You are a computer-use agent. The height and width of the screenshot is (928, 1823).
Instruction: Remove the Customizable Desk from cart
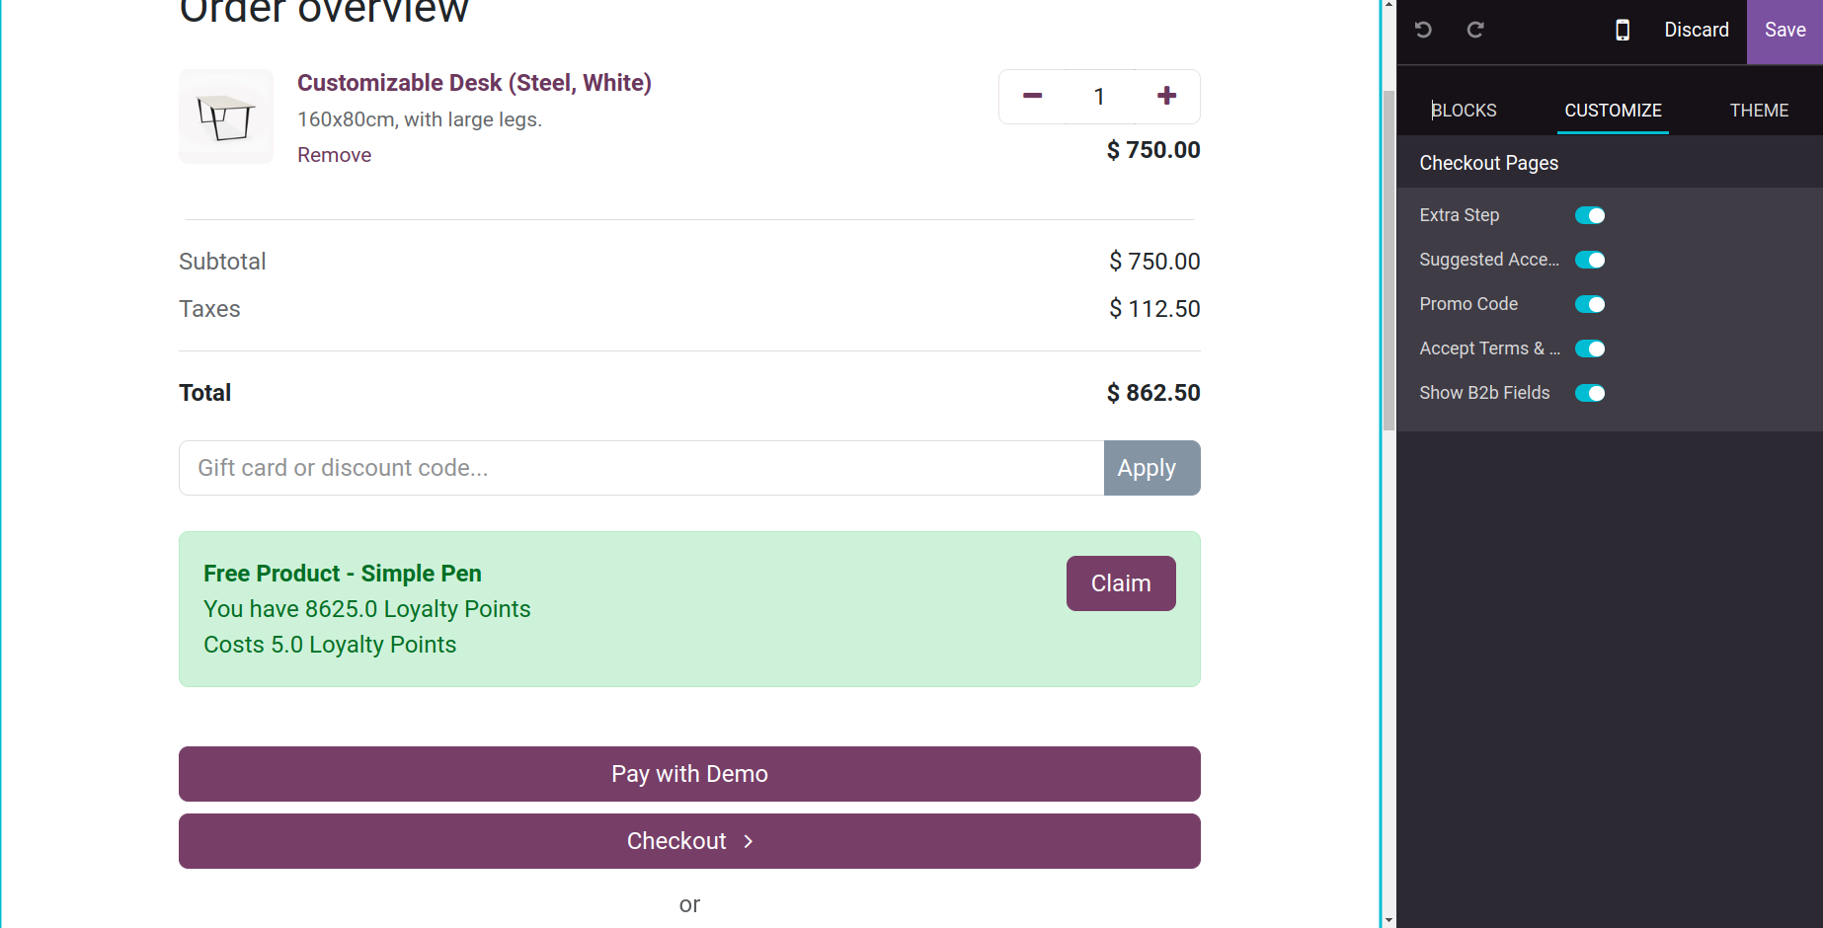pyautogui.click(x=334, y=155)
